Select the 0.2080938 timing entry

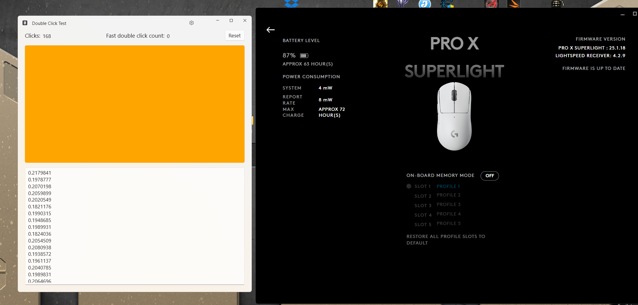[40, 247]
